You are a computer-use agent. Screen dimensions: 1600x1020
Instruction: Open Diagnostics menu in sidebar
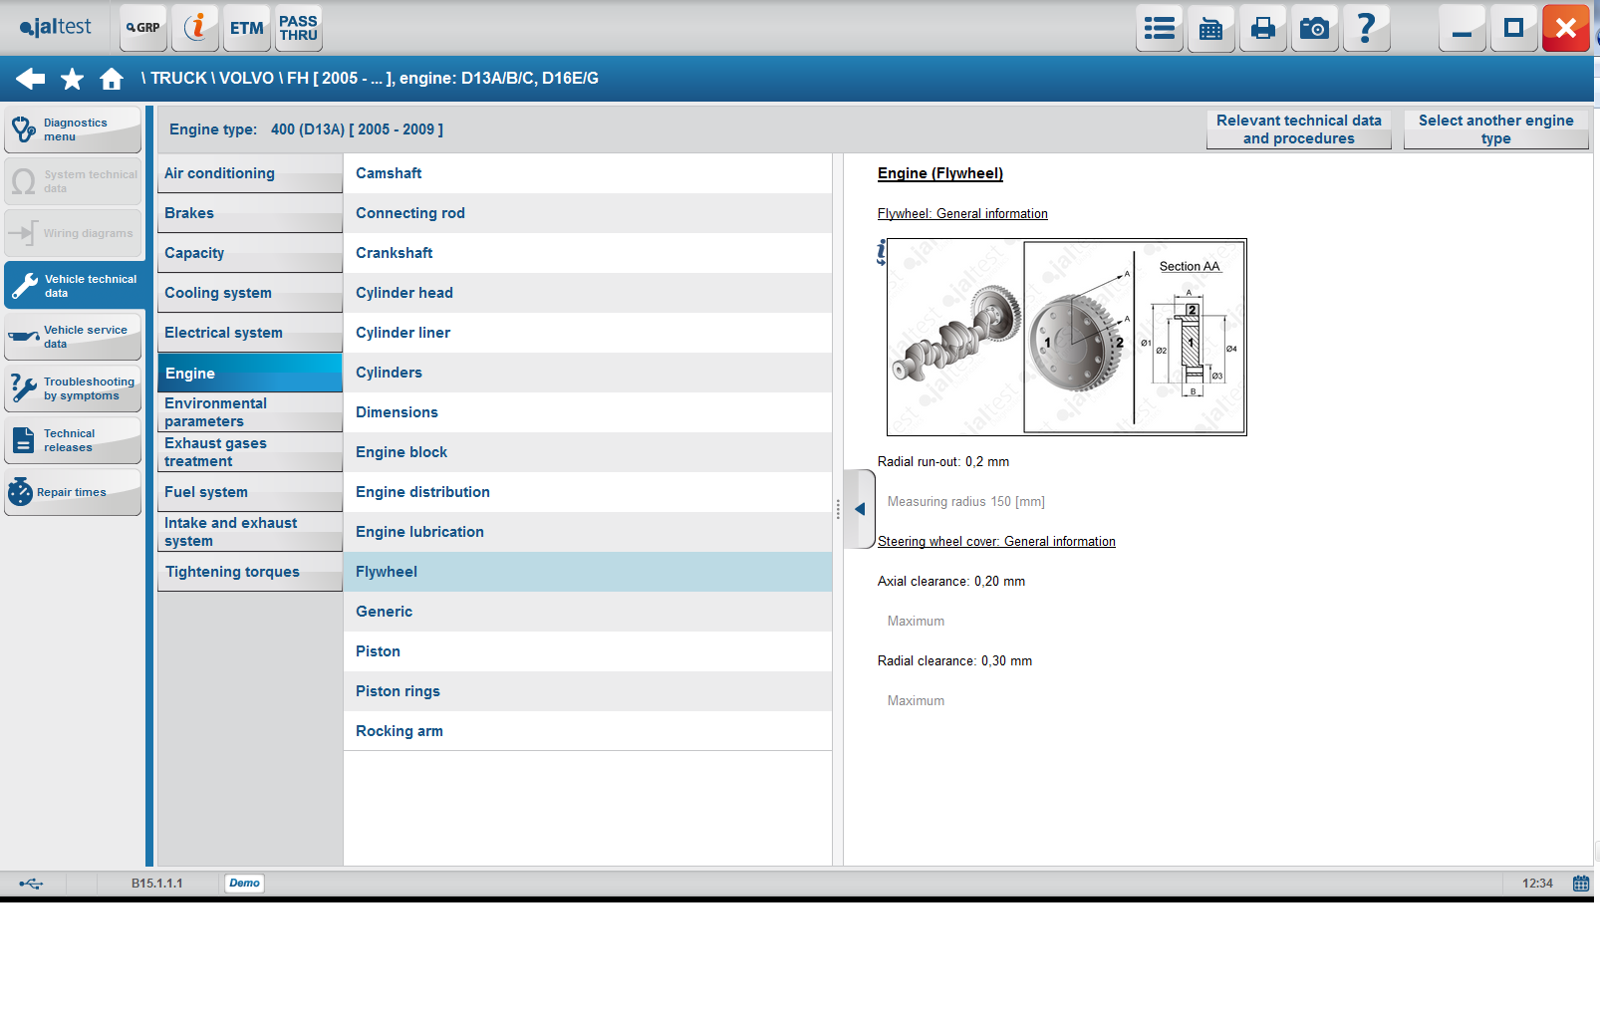(73, 130)
